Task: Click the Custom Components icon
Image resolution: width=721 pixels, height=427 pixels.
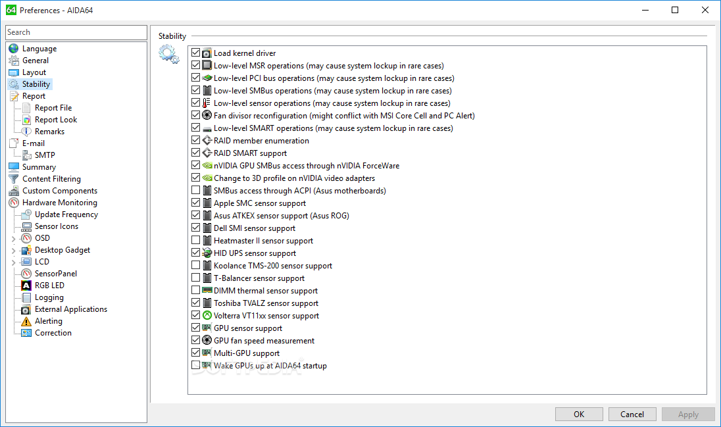Action: click(x=14, y=191)
